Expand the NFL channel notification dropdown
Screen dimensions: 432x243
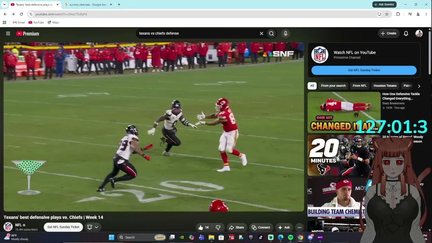coord(92,227)
